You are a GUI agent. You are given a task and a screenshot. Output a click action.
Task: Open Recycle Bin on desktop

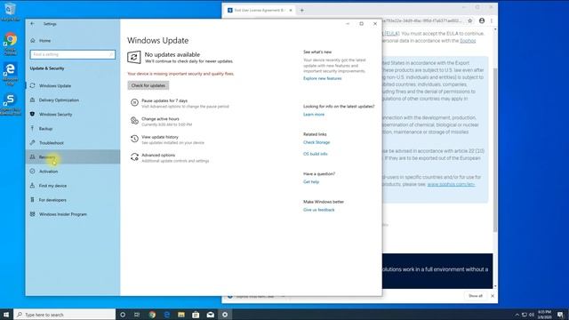[10, 12]
